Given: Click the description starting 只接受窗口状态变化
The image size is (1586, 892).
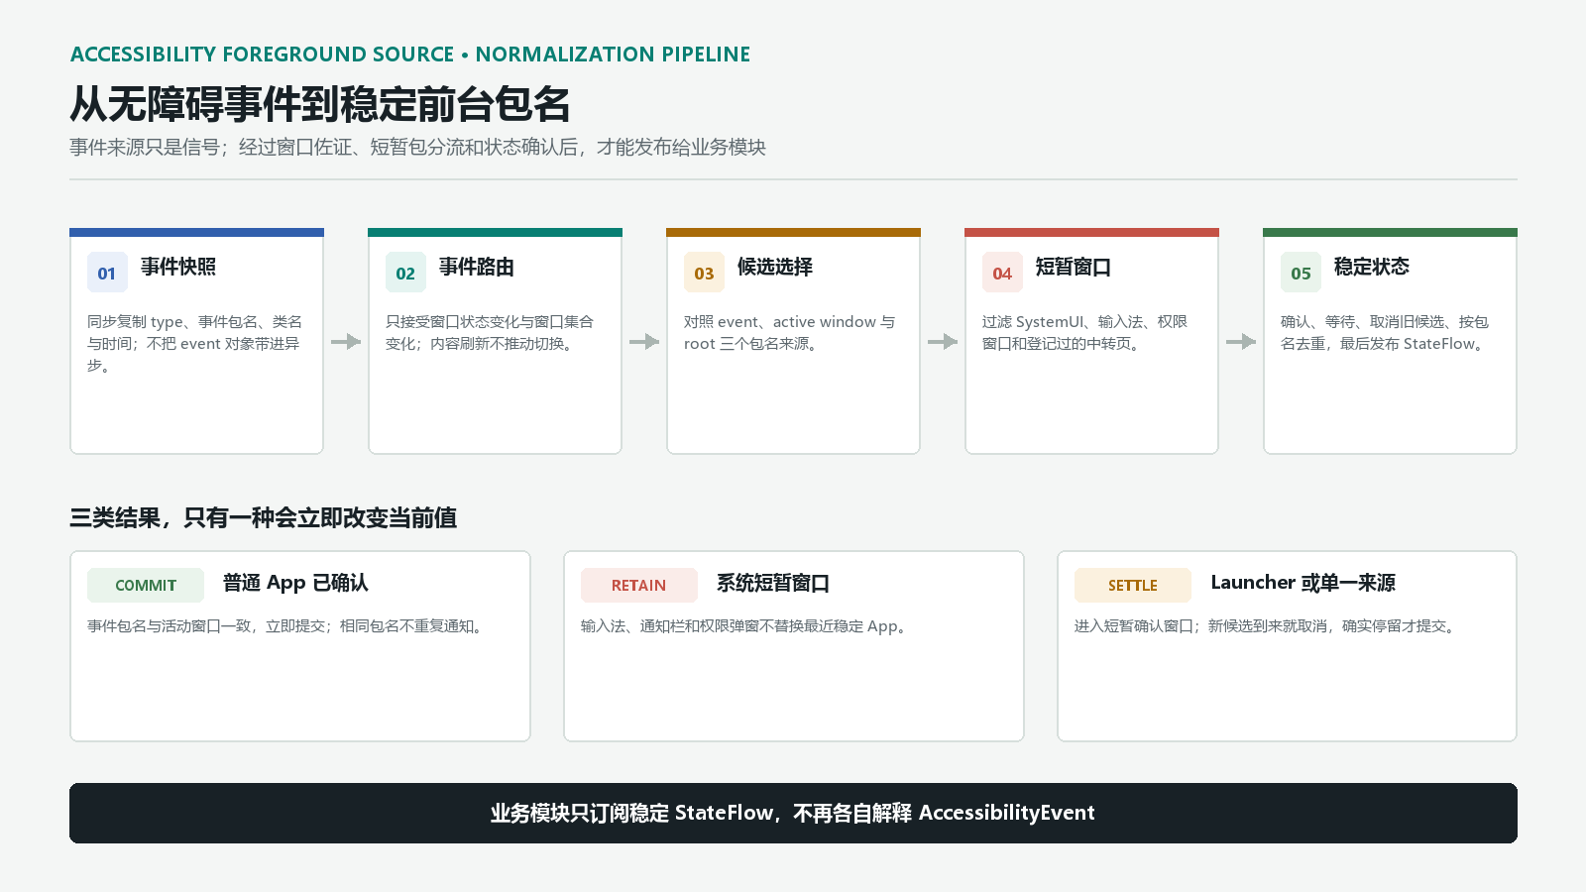Looking at the screenshot, I should point(490,332).
